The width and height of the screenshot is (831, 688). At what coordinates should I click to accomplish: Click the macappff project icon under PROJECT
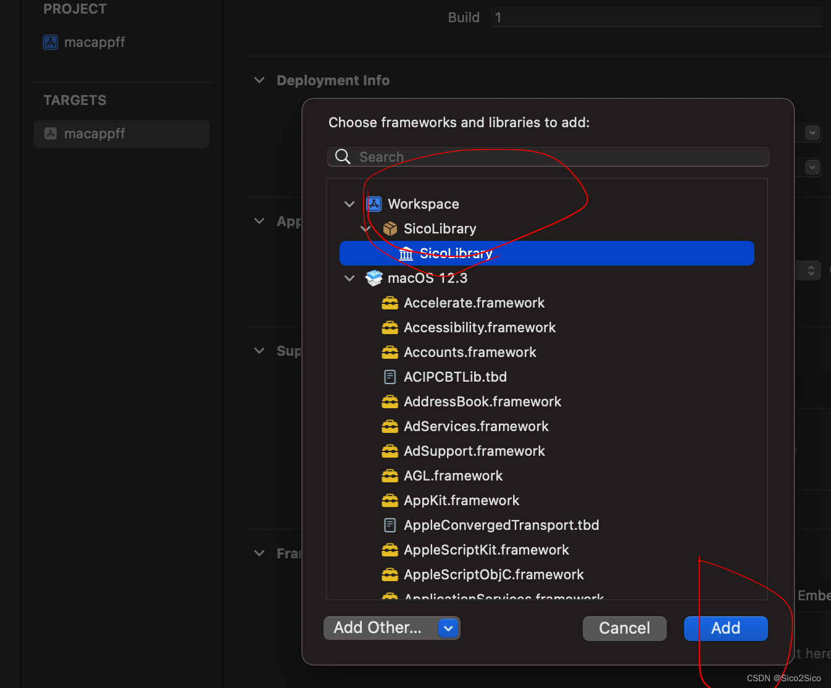(x=51, y=42)
